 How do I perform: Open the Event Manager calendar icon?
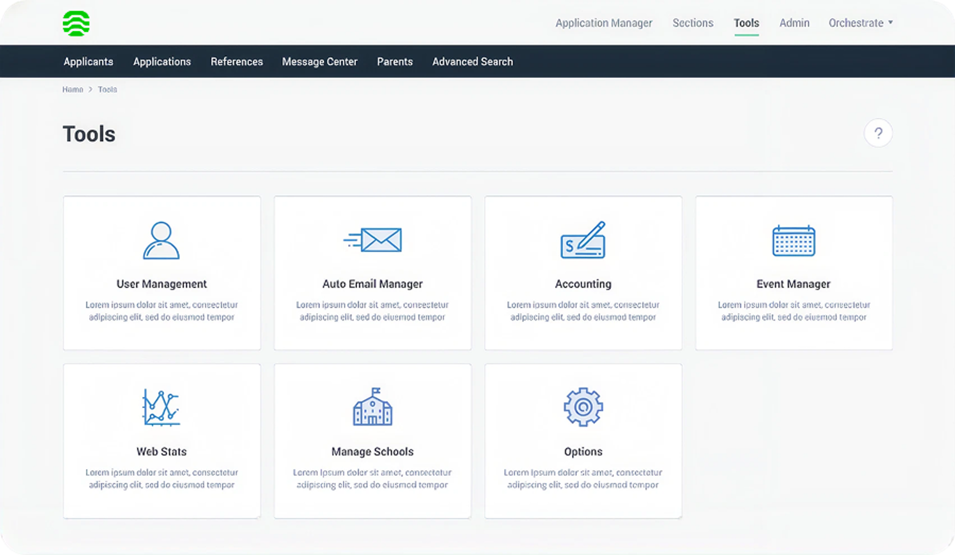794,241
